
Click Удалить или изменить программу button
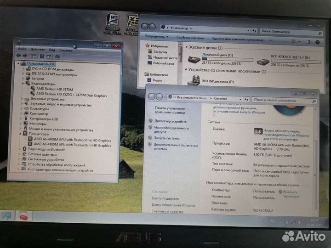[238, 39]
